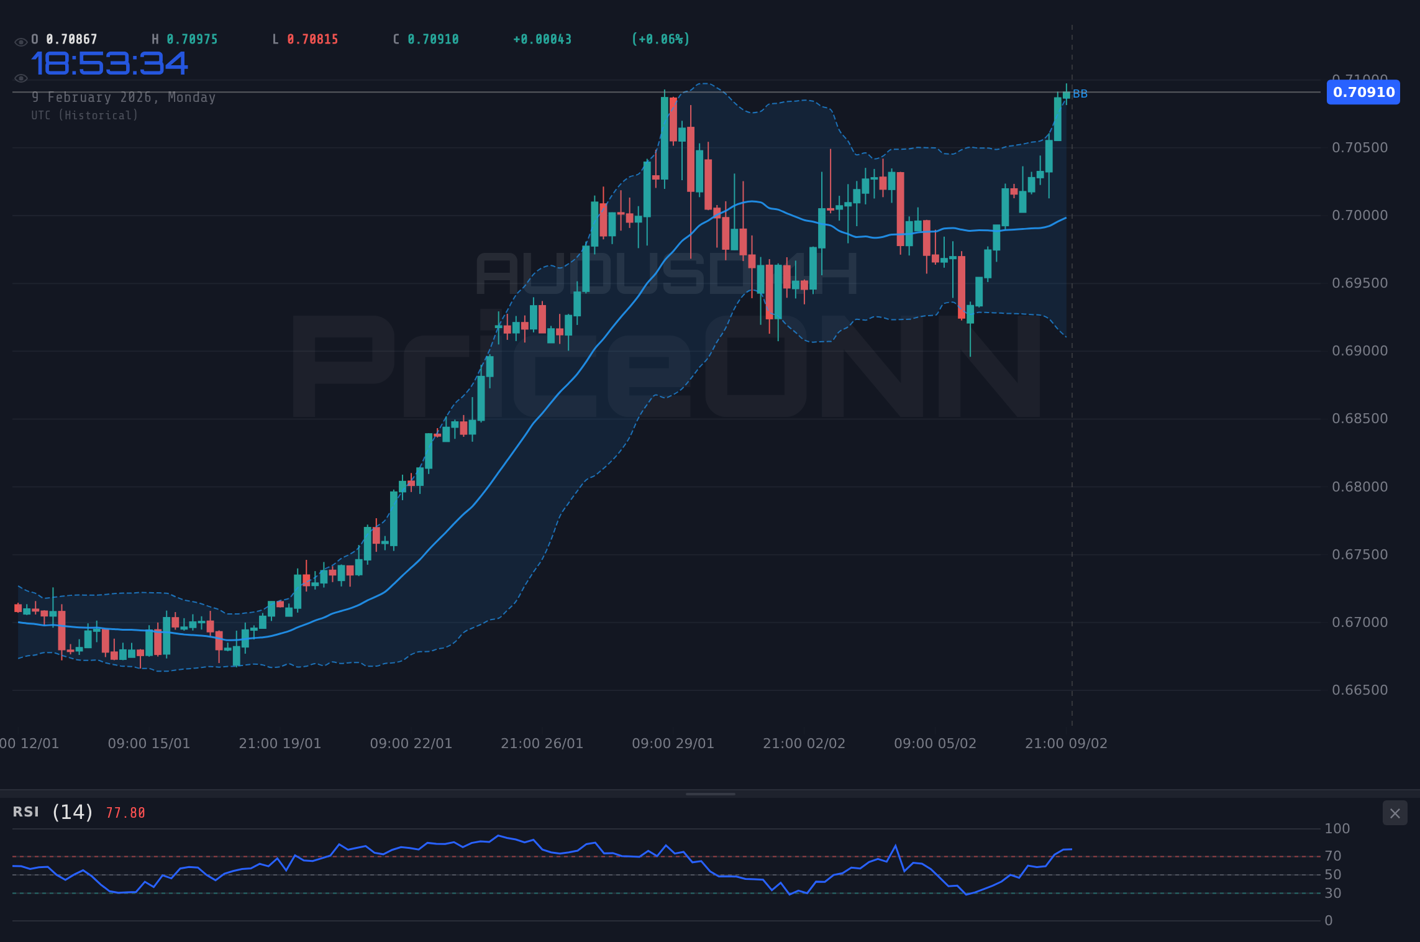
Task: Click the 0.67500 price axis label
Action: pos(1360,555)
